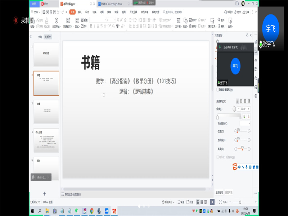Switch to the 大纲 outline tab

[40, 37]
